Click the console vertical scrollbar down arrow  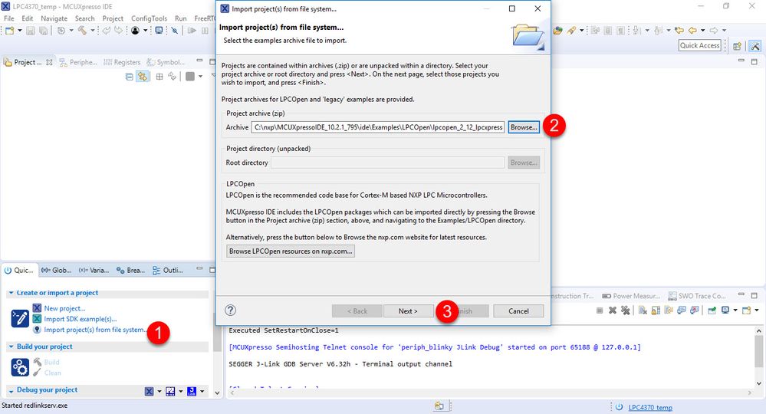pyautogui.click(x=758, y=383)
